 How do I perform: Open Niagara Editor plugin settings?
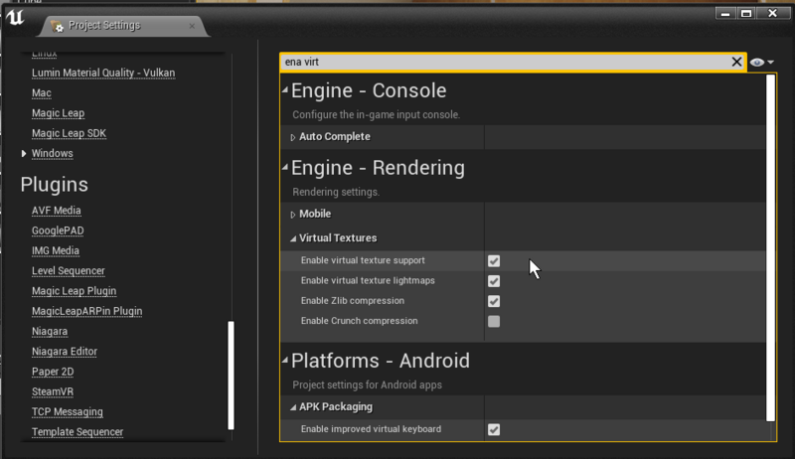(65, 351)
